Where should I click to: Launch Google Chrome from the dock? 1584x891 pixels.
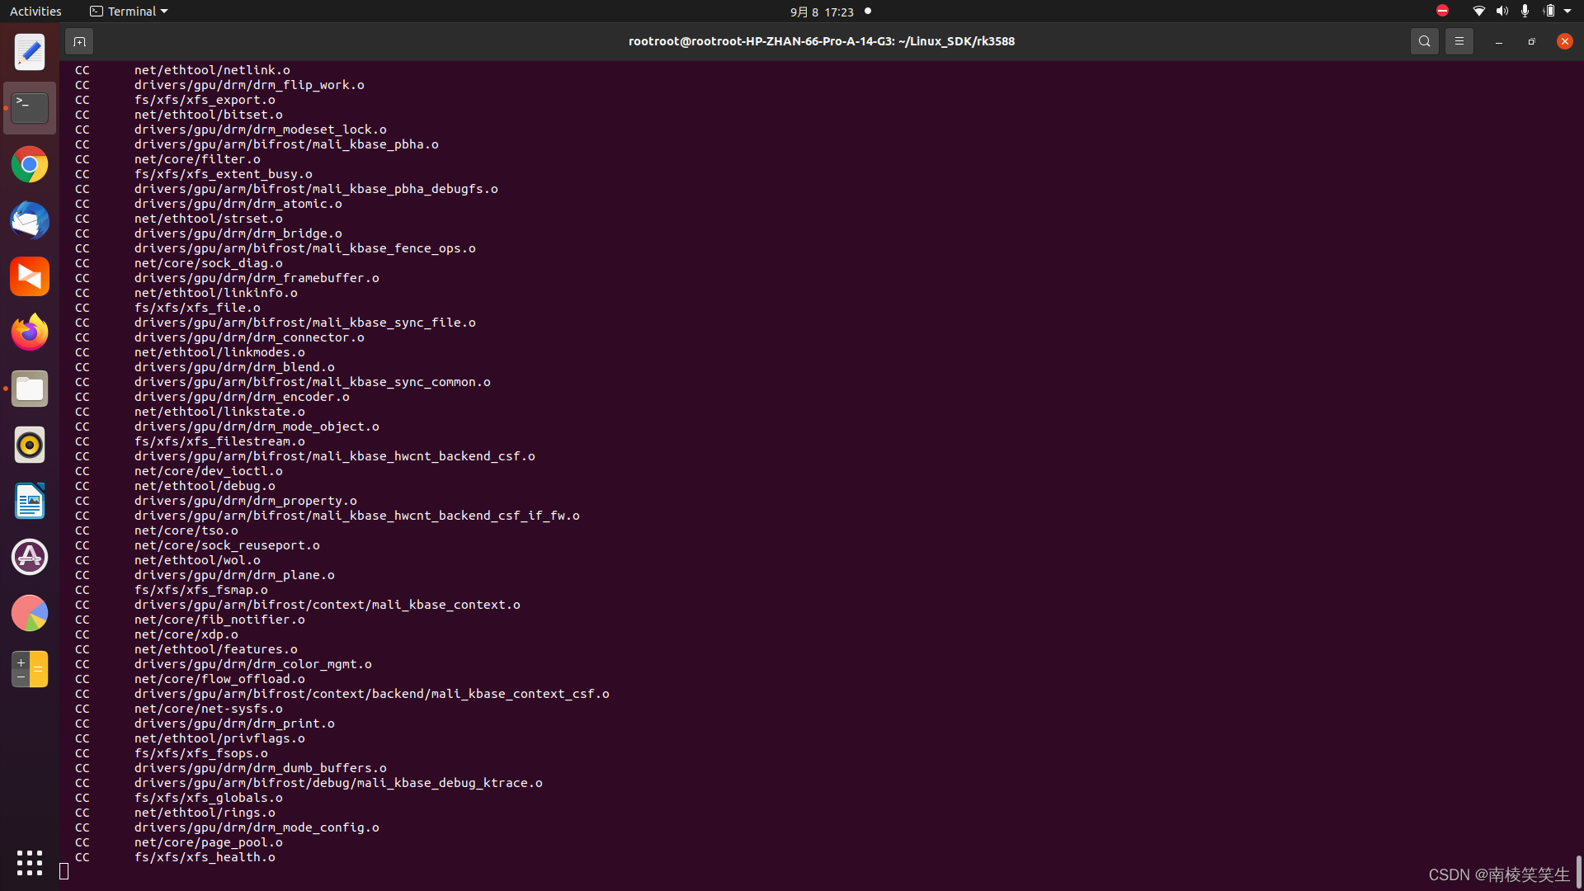click(x=30, y=165)
